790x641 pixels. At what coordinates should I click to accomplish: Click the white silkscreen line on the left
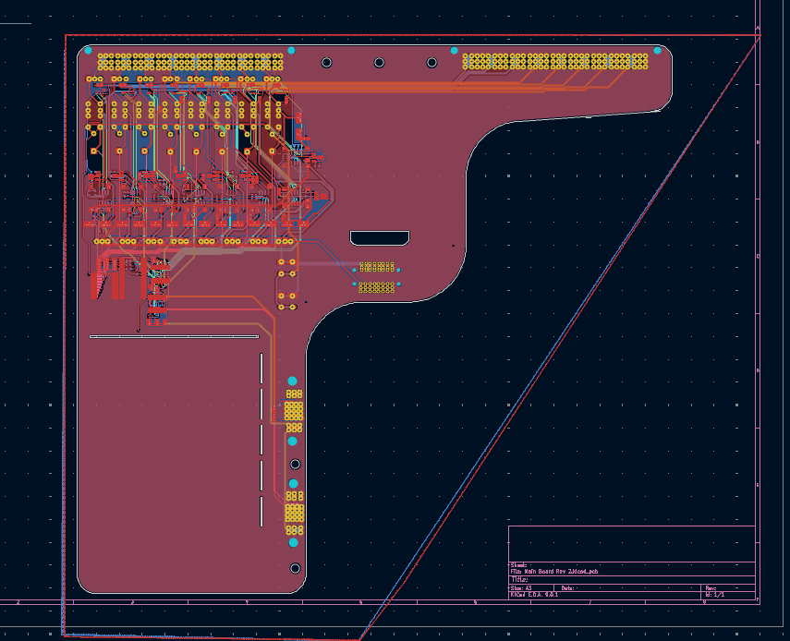[171, 335]
